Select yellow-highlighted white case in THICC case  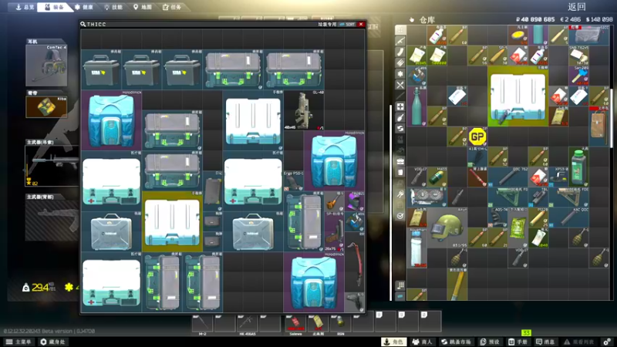172,222
